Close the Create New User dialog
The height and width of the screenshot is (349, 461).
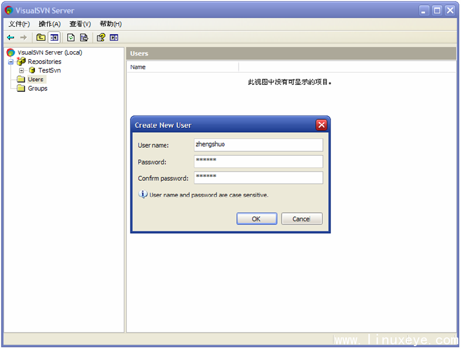tap(321, 125)
